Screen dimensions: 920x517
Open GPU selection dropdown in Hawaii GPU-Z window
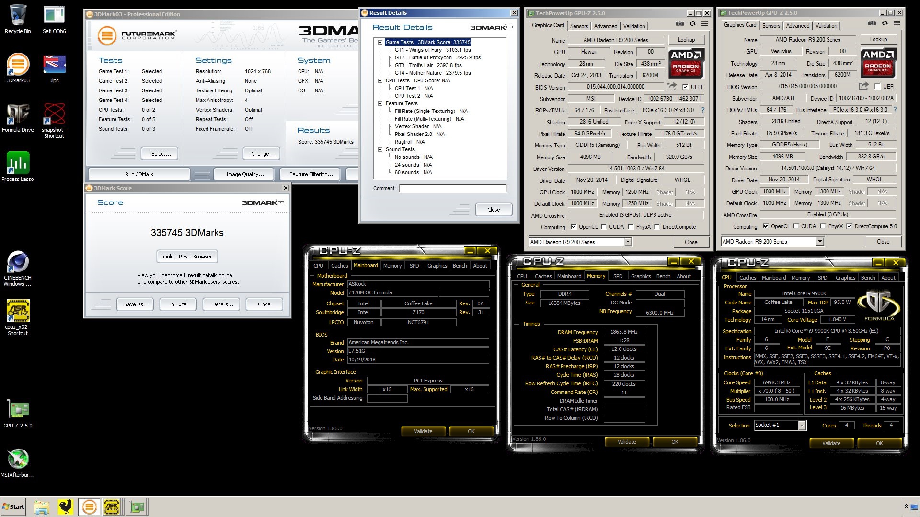628,242
